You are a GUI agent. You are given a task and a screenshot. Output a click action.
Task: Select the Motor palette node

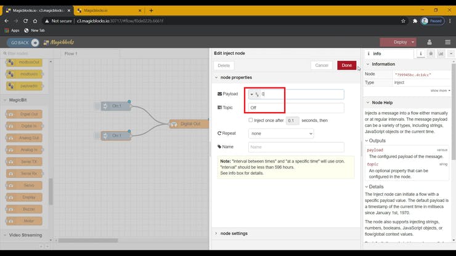pyautogui.click(x=24, y=221)
